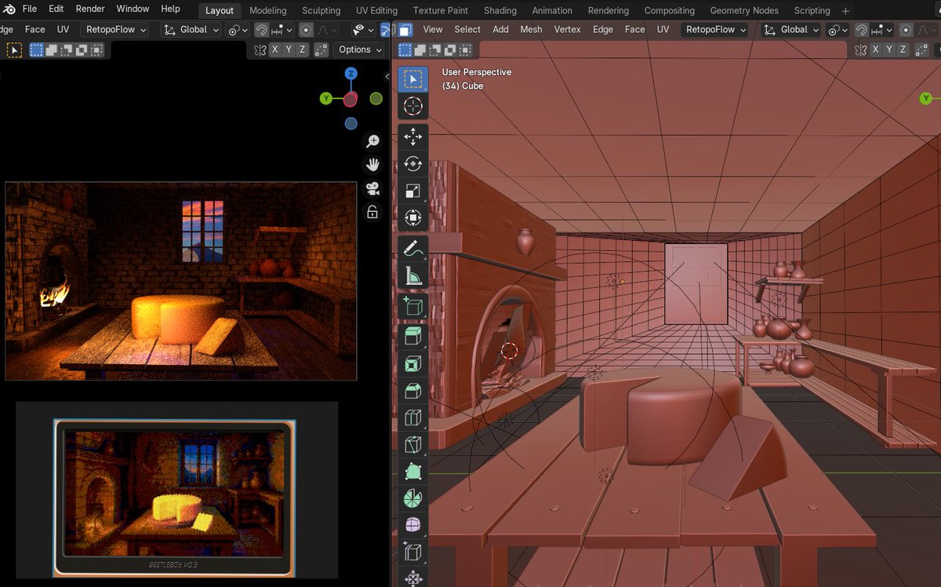941x587 pixels.
Task: Open snapping options dropdown in left viewport
Action: [282, 30]
